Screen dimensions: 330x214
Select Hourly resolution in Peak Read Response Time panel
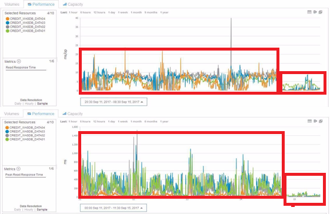coord(29,209)
